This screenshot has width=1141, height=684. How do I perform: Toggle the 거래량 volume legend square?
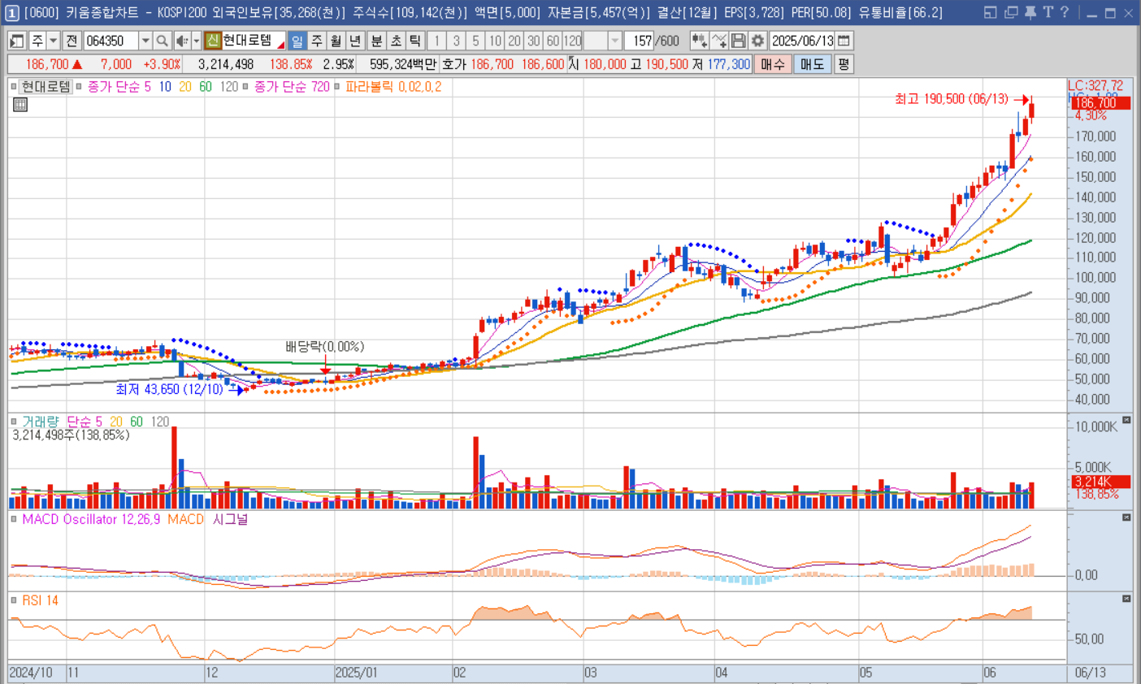[14, 422]
